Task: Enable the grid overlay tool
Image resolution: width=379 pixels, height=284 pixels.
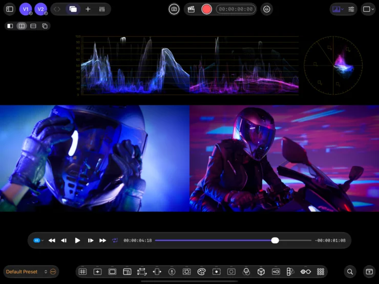Action: tap(82, 272)
